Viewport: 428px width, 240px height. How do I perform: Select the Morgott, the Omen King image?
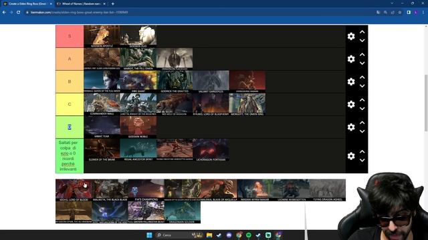tap(247, 105)
